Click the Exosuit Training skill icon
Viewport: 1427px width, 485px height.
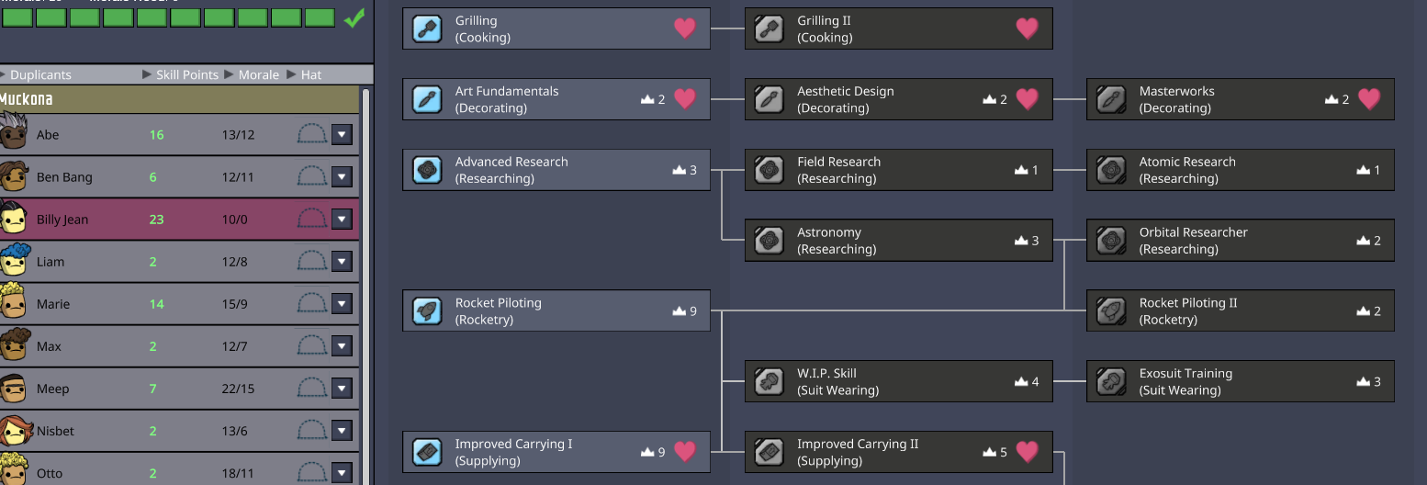coord(1111,381)
